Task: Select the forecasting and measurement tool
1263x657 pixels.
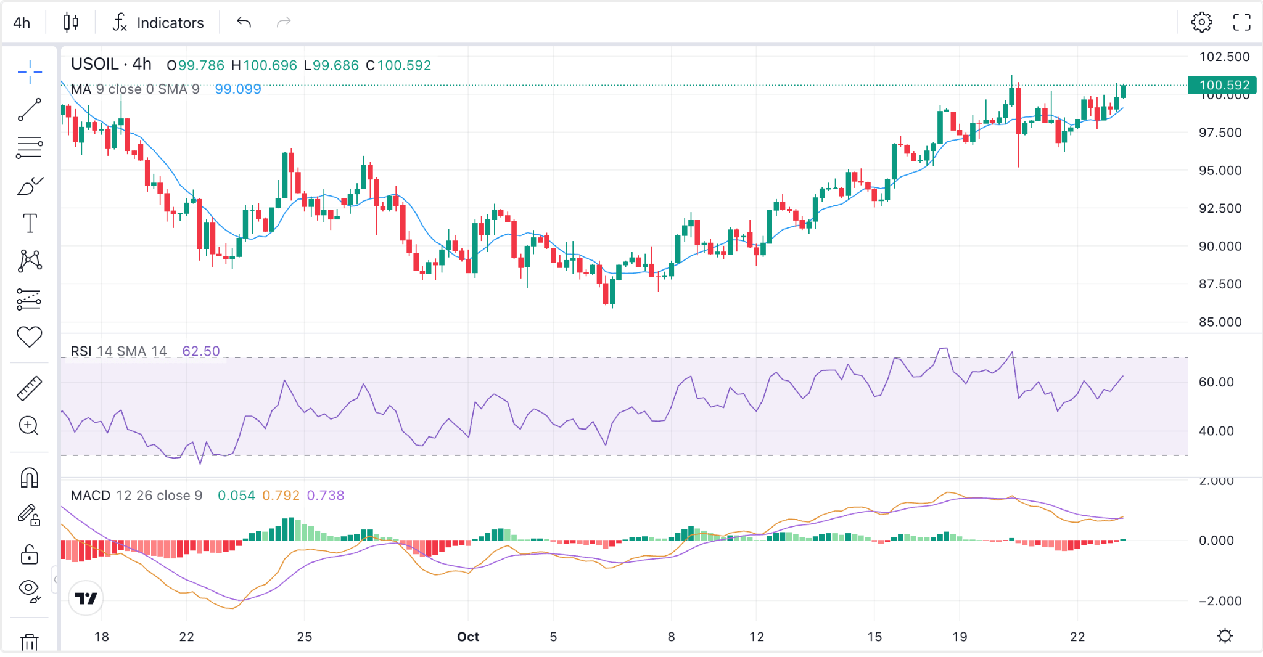Action: 29,300
